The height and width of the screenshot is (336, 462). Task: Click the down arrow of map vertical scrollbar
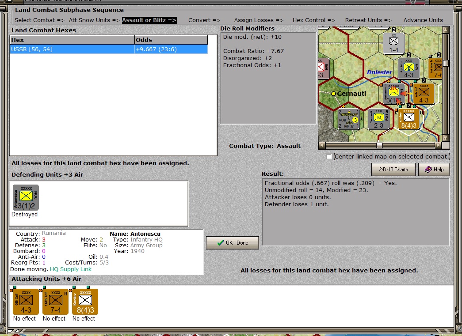coord(446,138)
